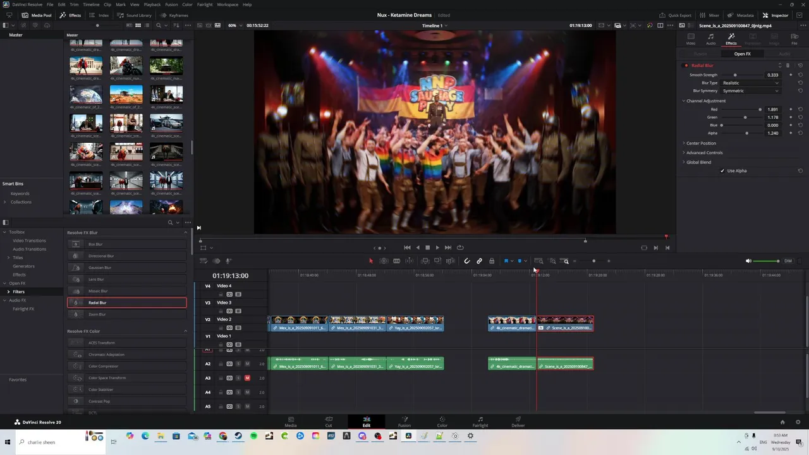The image size is (809, 455).
Task: Select the Gaussian Blur effect
Action: coord(126,267)
